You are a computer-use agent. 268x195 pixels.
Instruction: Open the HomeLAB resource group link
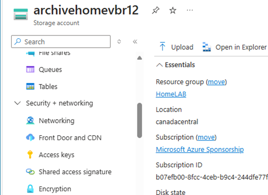point(171,94)
